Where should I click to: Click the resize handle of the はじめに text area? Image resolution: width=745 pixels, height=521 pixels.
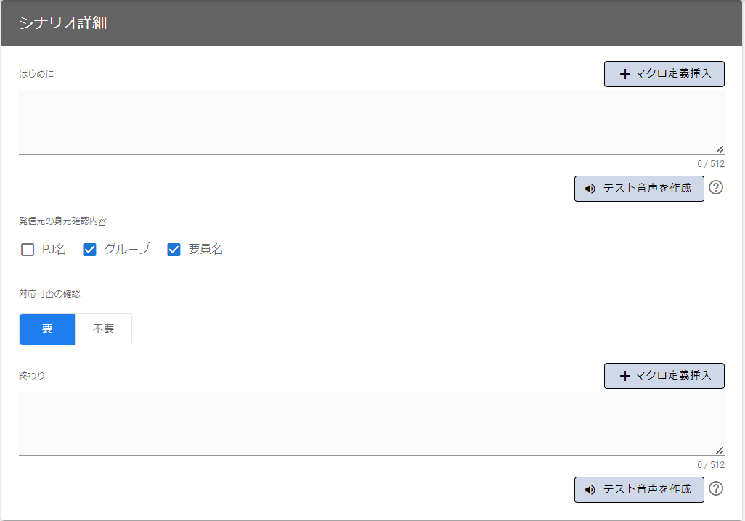click(x=719, y=149)
